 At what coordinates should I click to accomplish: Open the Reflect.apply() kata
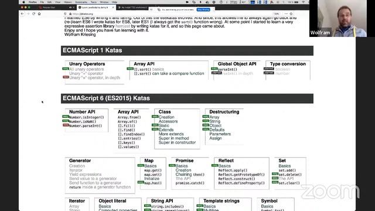tap(233, 171)
